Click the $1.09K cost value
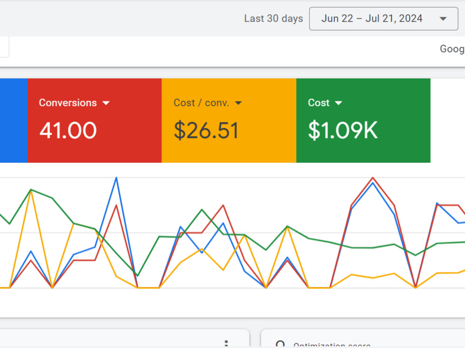 343,130
